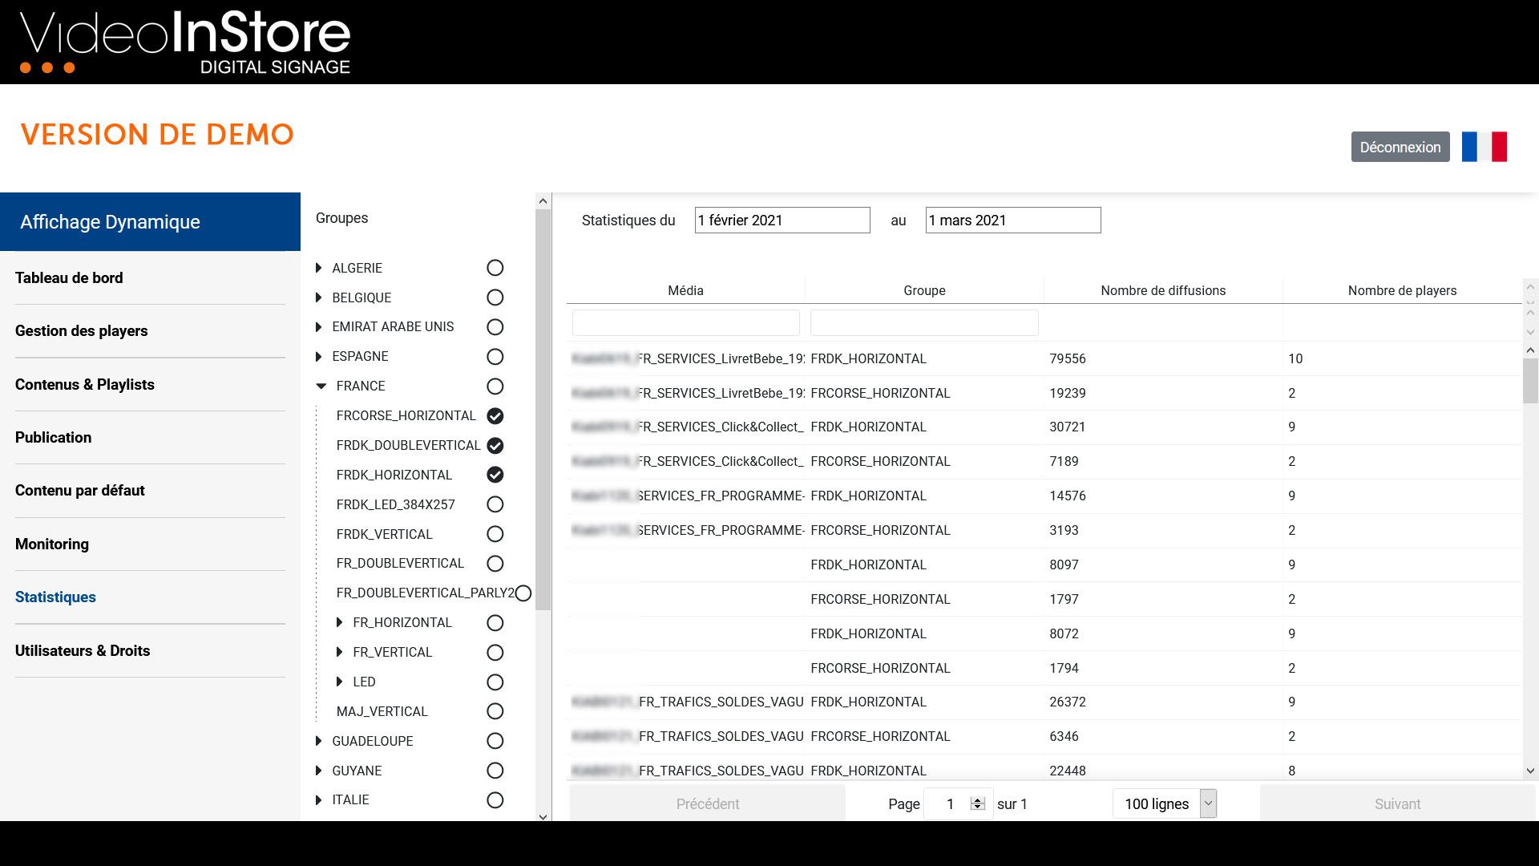Increment the page number stepper arrows
The height and width of the screenshot is (866, 1539).
click(x=977, y=799)
